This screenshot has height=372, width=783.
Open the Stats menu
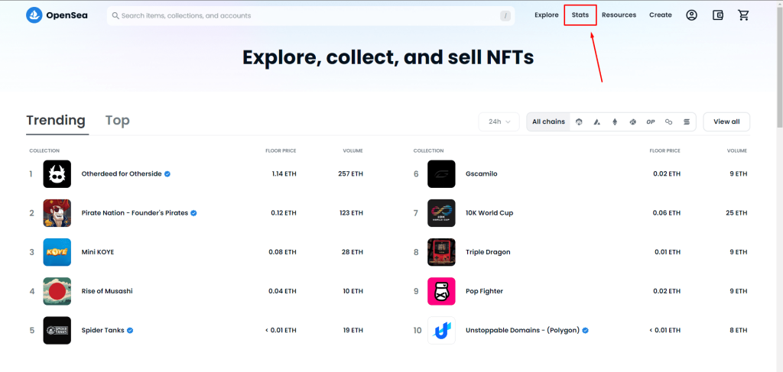(x=580, y=15)
